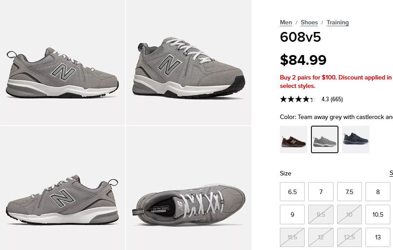Screen dimensions: 393x250
Task: Go to the Shoes breadcrumb
Action: [x=309, y=22]
